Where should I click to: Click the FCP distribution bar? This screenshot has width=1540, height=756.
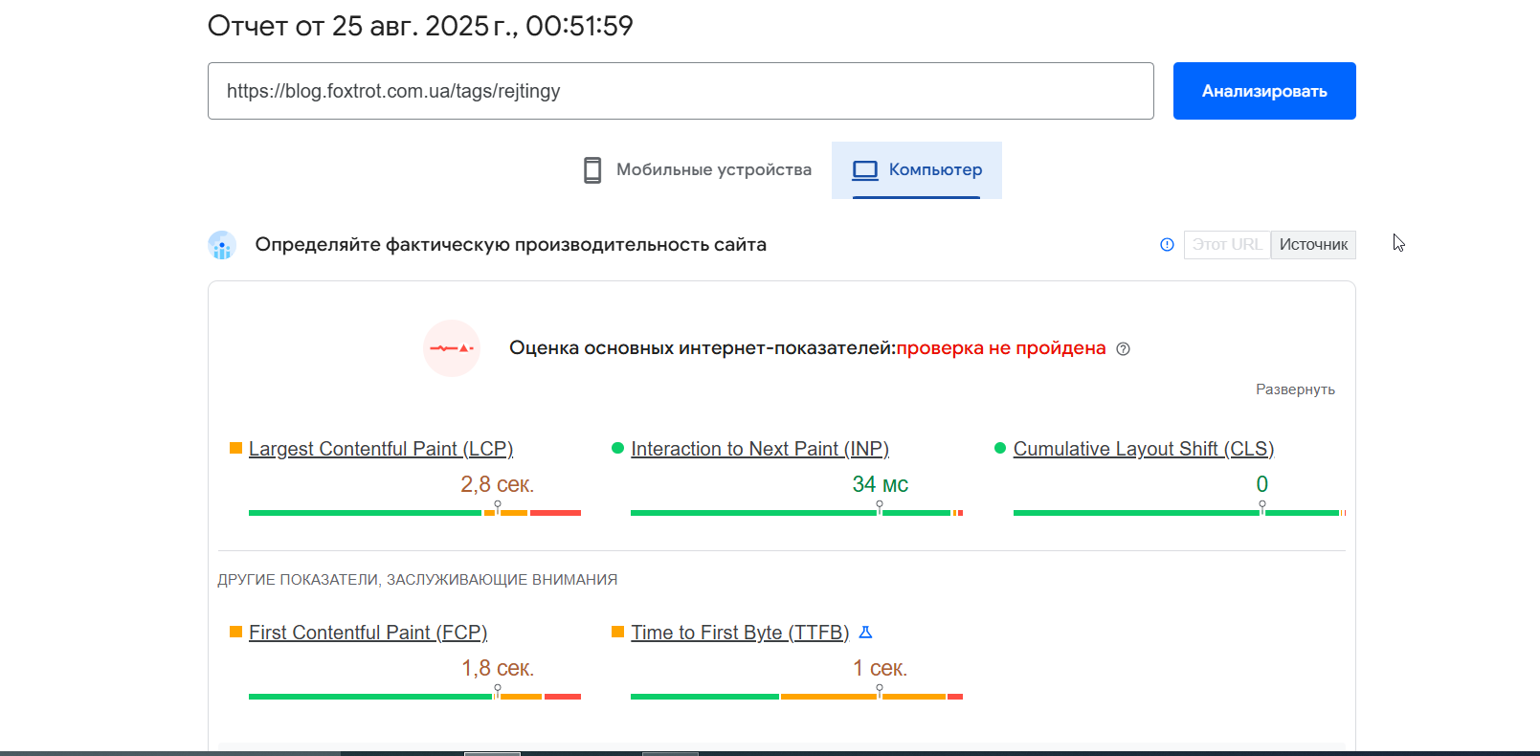(x=414, y=697)
